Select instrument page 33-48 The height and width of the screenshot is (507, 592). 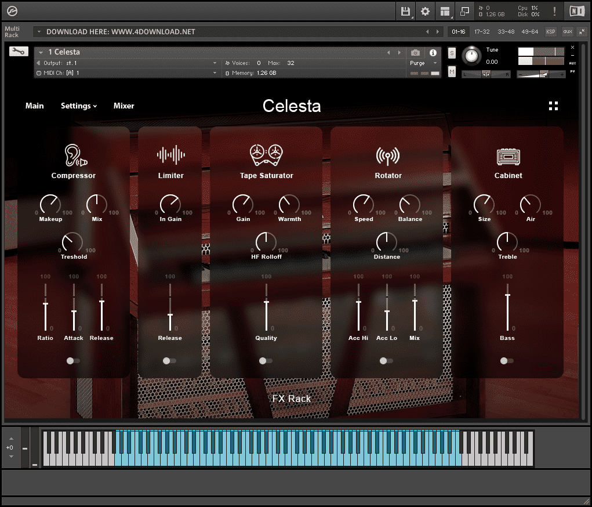pos(506,32)
